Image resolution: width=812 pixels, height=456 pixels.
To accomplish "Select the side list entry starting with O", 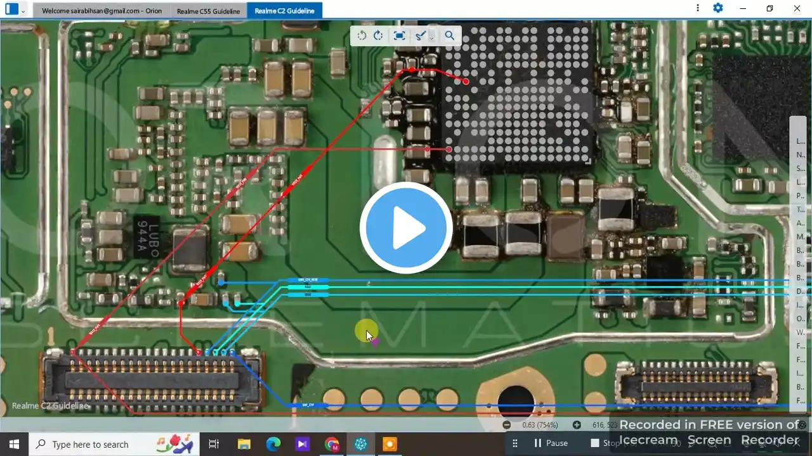I will [x=800, y=319].
